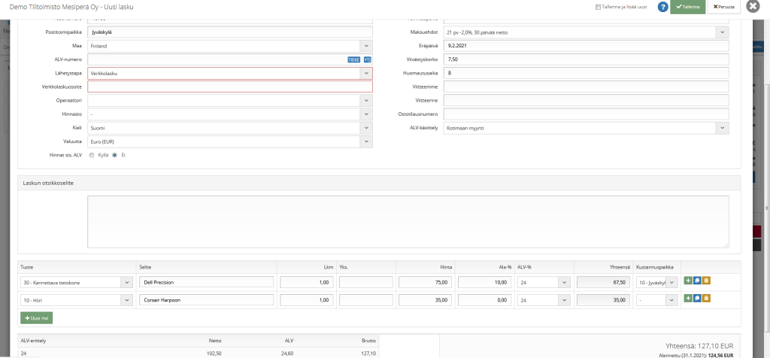Click the blue help question mark icon
The height and width of the screenshot is (358, 770).
(x=663, y=7)
